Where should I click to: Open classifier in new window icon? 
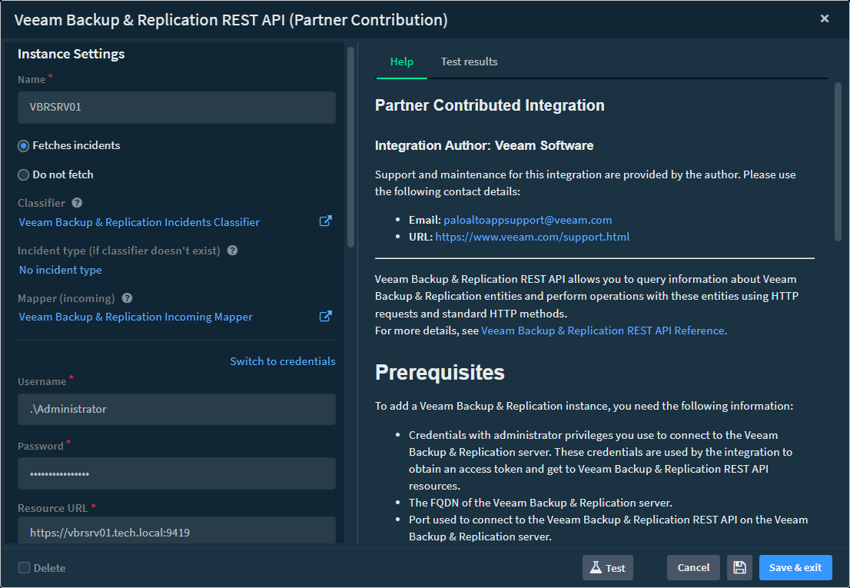pos(325,221)
